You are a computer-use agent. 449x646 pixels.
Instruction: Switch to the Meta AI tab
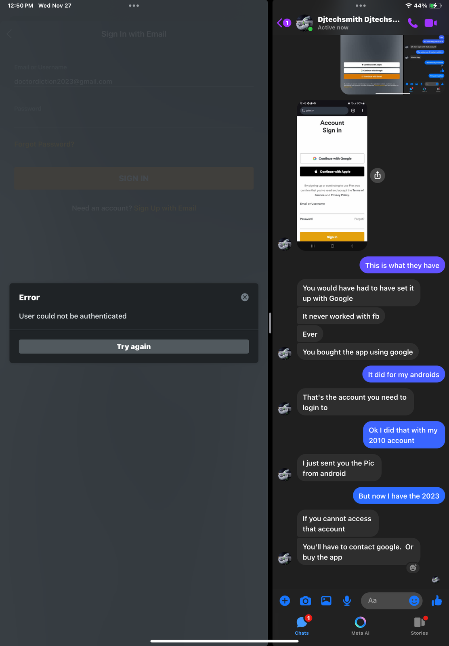360,626
